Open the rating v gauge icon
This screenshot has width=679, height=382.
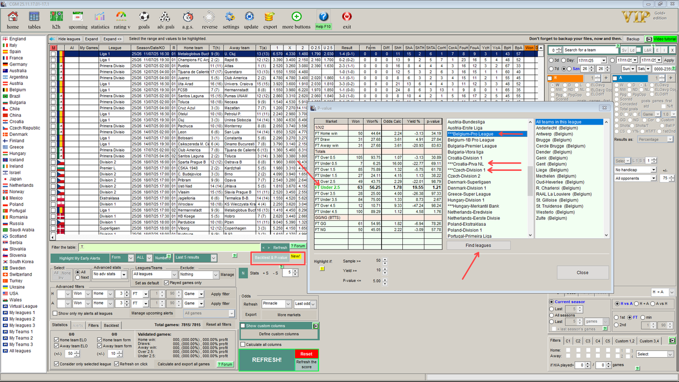click(121, 17)
